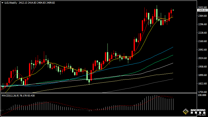Screen dimensions: 208x117
Task: Click the MACD(12,26,9) indicator label
Action: [9, 95]
